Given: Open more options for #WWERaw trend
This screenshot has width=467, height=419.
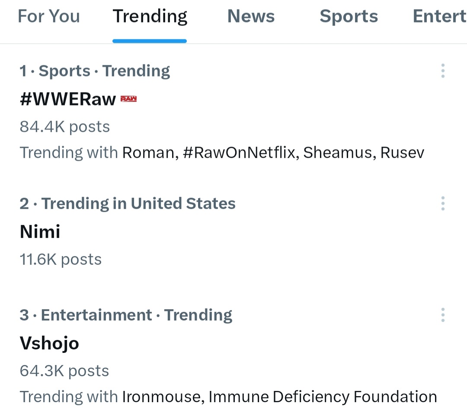Looking at the screenshot, I should point(443,71).
